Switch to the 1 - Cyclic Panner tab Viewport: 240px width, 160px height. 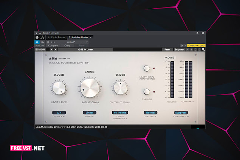(x=56, y=37)
